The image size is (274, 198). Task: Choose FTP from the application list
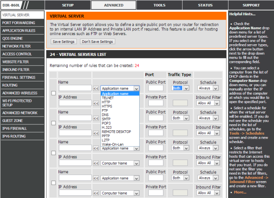(120, 110)
